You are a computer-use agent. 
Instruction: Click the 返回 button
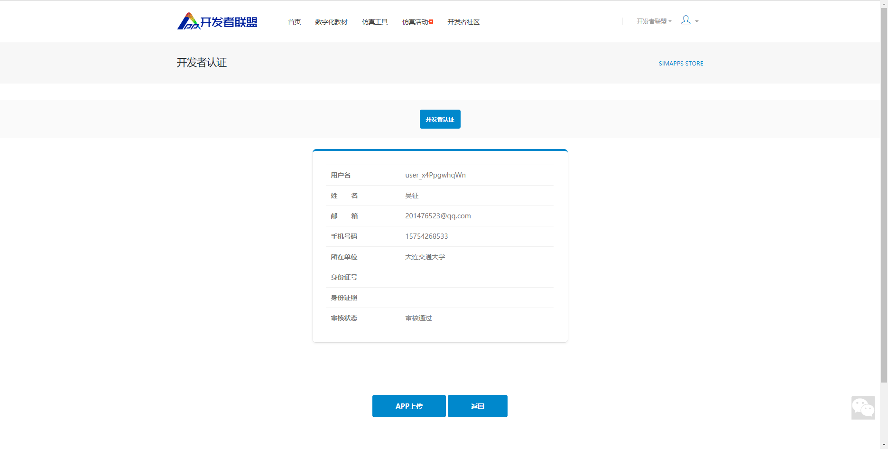(478, 406)
